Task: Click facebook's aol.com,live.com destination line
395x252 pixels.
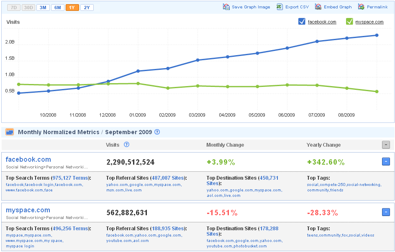Action: [x=224, y=196]
